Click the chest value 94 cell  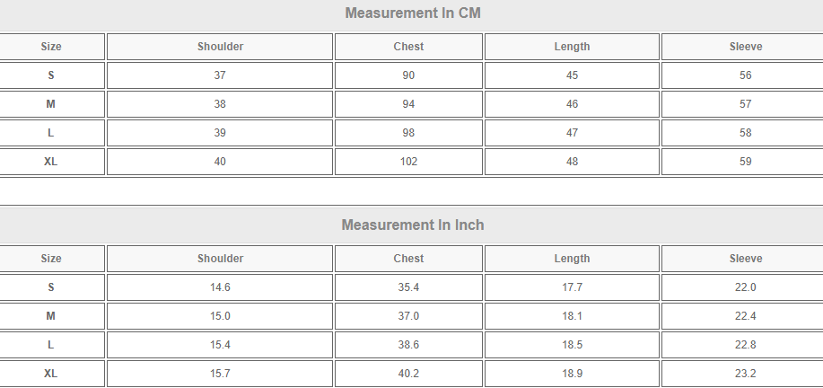pos(408,104)
